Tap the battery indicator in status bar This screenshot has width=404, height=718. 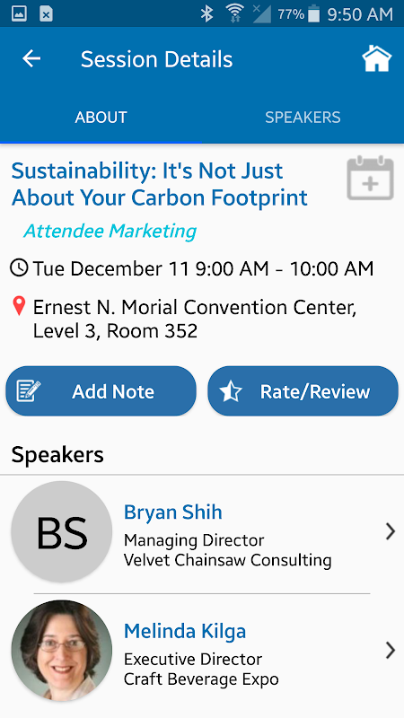(313, 14)
